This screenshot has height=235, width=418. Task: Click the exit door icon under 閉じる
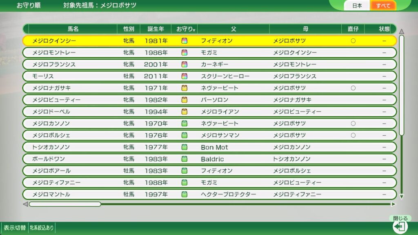(400, 226)
